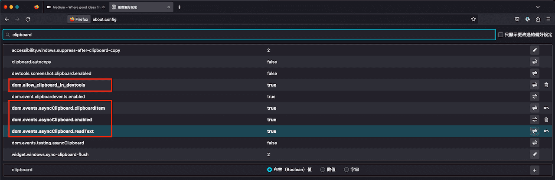This screenshot has height=180, width=555.
Task: Open the list all tabs dropdown arrow
Action: point(538,7)
